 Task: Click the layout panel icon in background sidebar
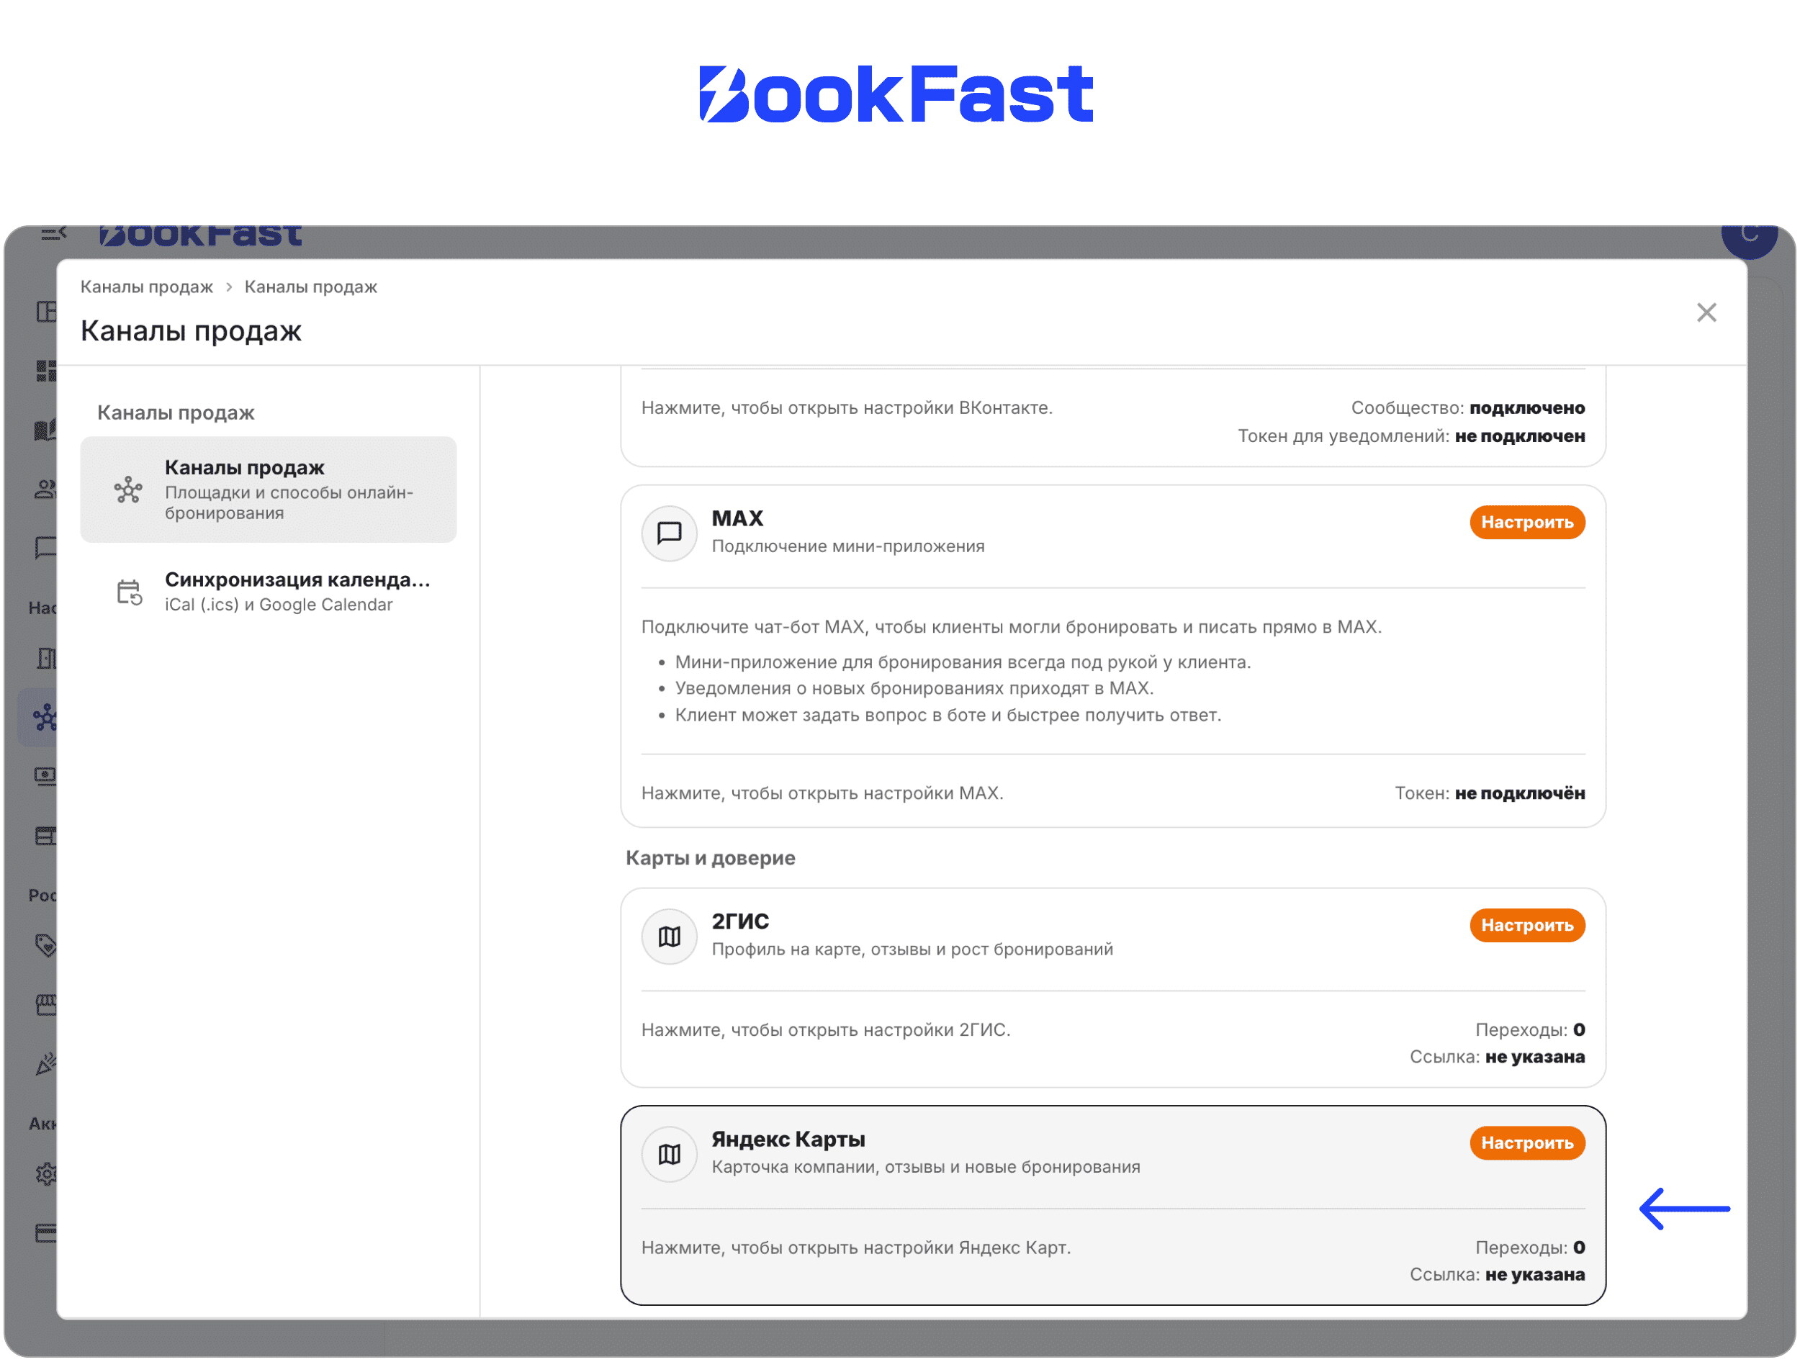point(46,312)
